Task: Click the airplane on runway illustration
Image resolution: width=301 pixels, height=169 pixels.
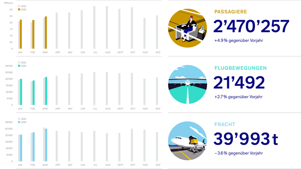Action: pos(187,84)
